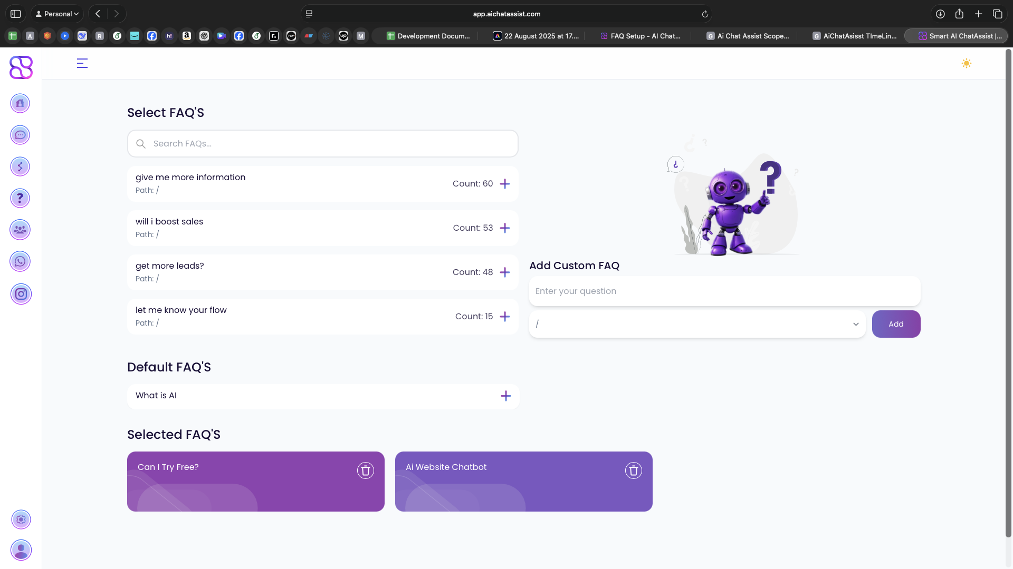Select the team members icon

(20, 230)
